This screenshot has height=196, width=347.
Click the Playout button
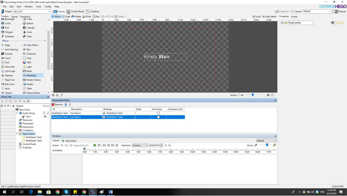click(340, 12)
